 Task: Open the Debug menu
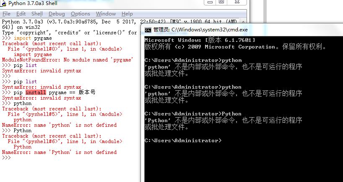pos(57,14)
